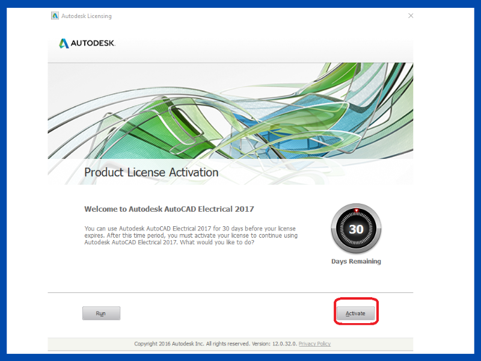This screenshot has height=361, width=481.
Task: Close the Autodesk Licensing window
Action: coord(411,16)
